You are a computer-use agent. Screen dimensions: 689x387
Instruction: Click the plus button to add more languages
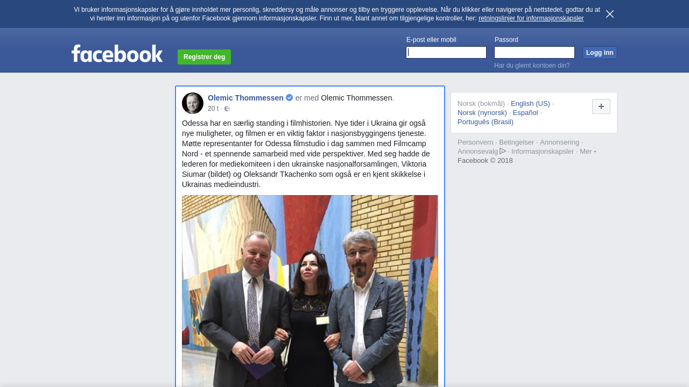tap(601, 106)
